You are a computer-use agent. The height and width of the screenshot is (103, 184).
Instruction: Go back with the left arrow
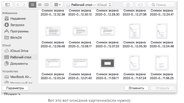[x=18, y=5]
